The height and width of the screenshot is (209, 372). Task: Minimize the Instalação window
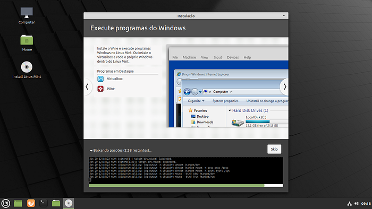coord(284,15)
